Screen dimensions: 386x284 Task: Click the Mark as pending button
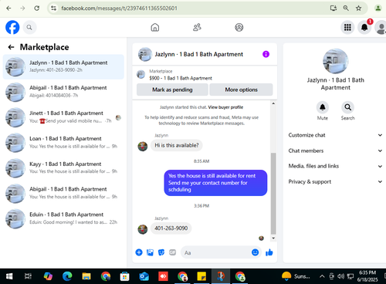[x=172, y=90]
